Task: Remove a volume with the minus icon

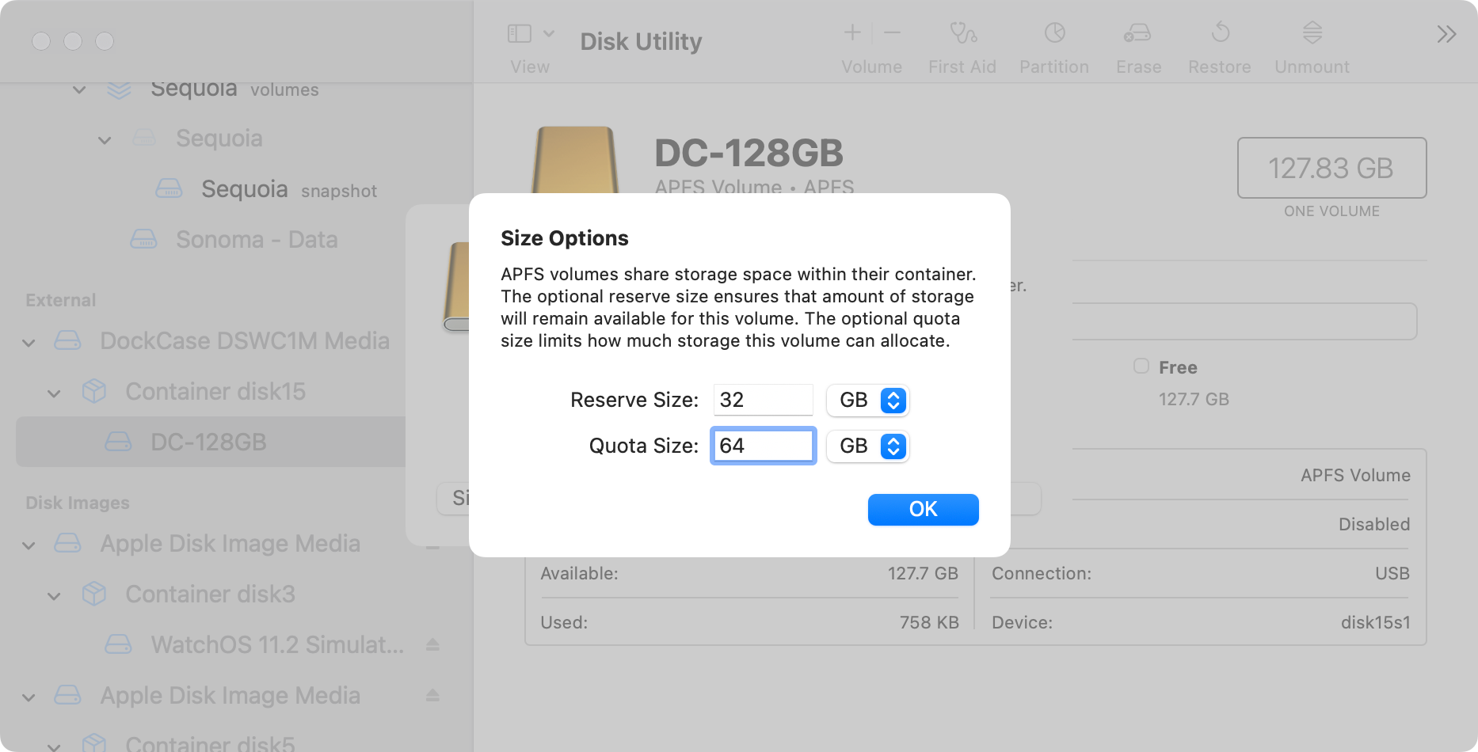Action: point(892,32)
